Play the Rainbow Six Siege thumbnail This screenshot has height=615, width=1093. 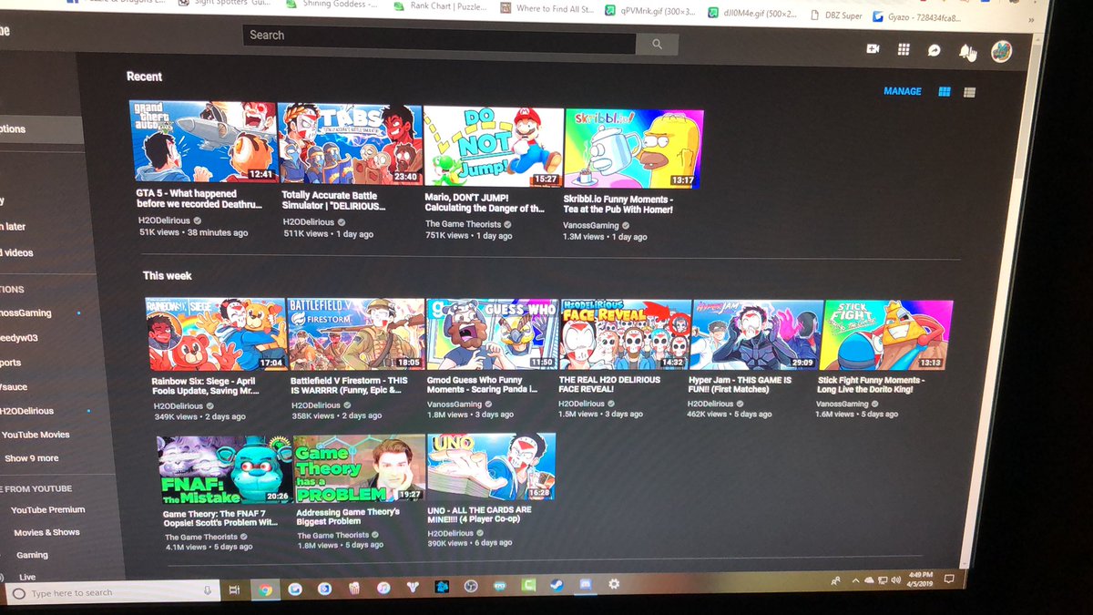[x=216, y=333]
